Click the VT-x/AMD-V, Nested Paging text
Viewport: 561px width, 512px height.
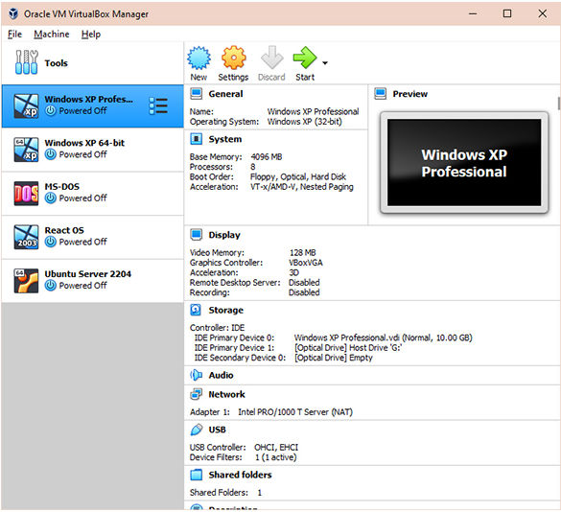[x=302, y=187]
